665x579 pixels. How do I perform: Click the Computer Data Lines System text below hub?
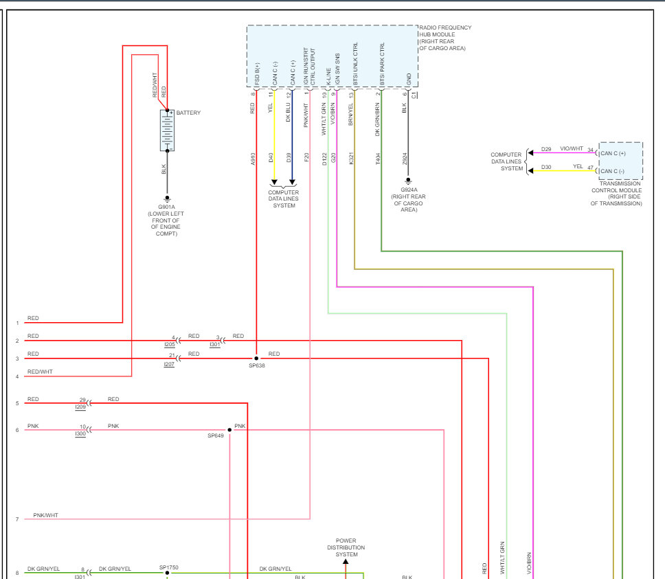coord(283,198)
